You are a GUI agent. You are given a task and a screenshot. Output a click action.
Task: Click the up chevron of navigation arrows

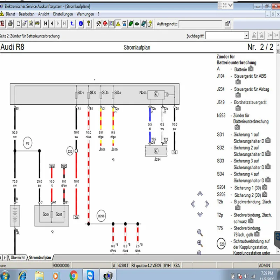click(200, 194)
